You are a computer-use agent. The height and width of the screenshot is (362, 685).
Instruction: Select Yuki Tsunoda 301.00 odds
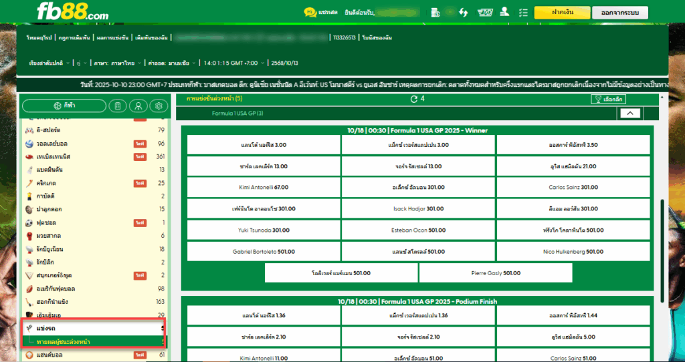tap(264, 230)
